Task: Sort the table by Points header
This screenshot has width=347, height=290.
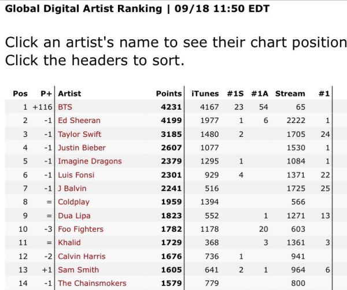Action: tap(169, 94)
